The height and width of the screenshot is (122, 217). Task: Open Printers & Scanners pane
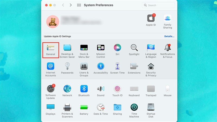[x=67, y=111]
